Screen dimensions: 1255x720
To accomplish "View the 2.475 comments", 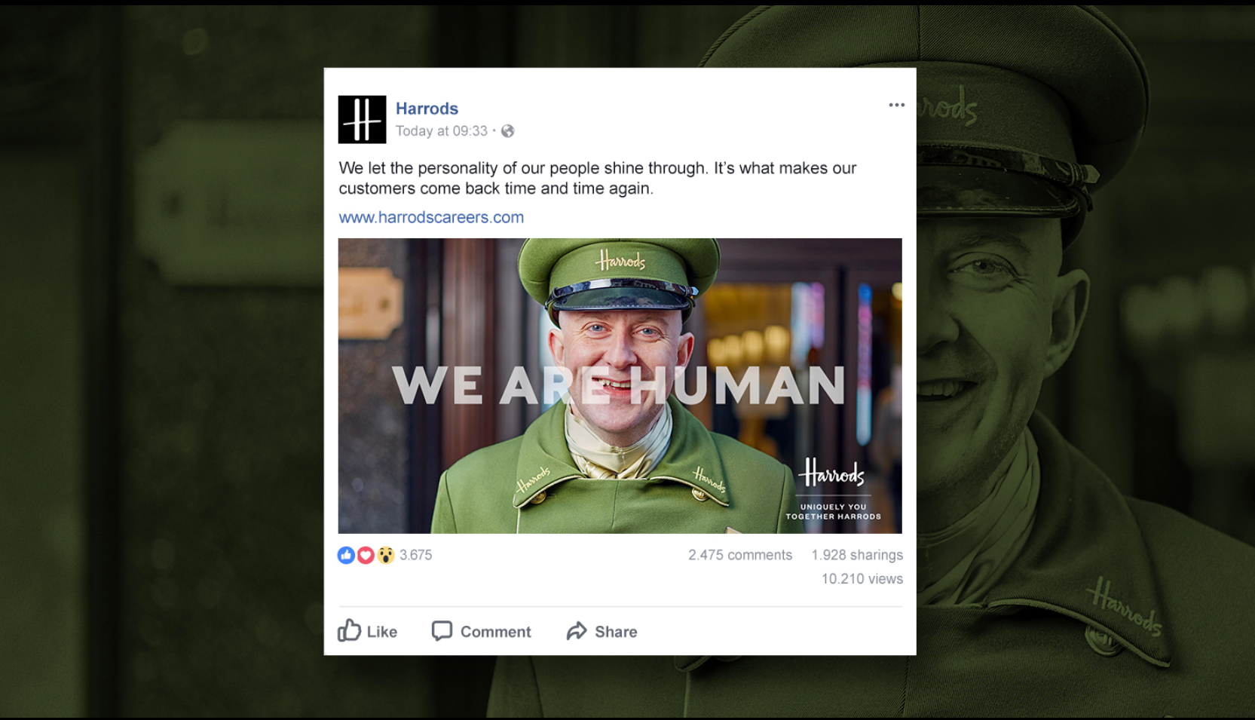I will [740, 555].
